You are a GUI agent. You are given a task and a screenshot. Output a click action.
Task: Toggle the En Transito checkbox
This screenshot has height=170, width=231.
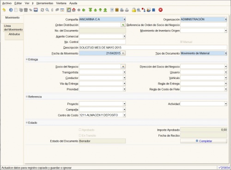click(80, 135)
